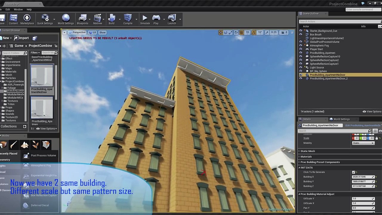Hide the BP_Sky_Sphere actor

pos(301,71)
